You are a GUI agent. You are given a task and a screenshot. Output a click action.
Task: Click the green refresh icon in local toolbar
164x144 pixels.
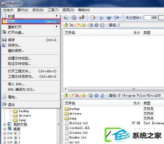(x=102, y=96)
